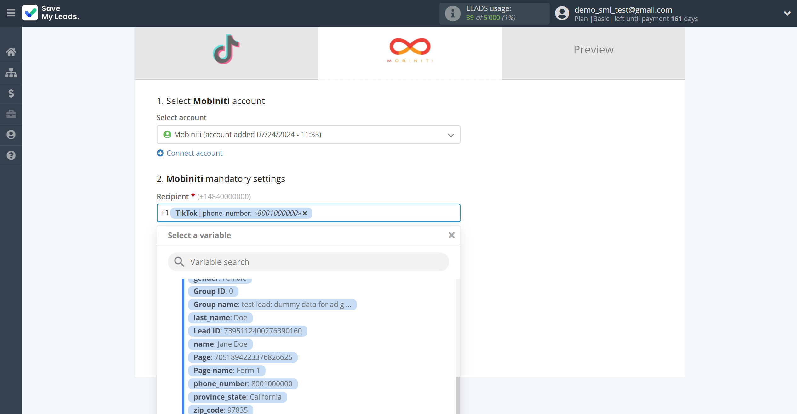Screen dimensions: 797x414
Task: Open the help question mark icon
Action: pyautogui.click(x=11, y=155)
